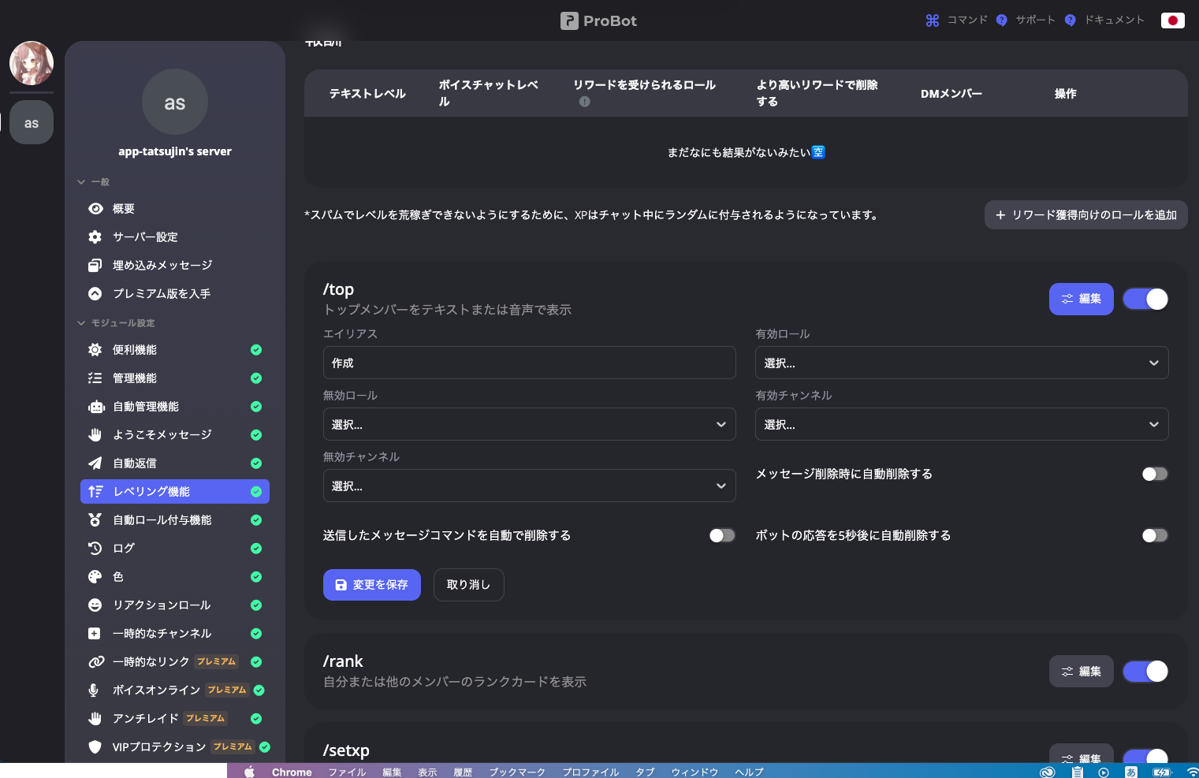Open the 有効チャンネル dropdown
Image resolution: width=1199 pixels, height=778 pixels.
pyautogui.click(x=961, y=424)
